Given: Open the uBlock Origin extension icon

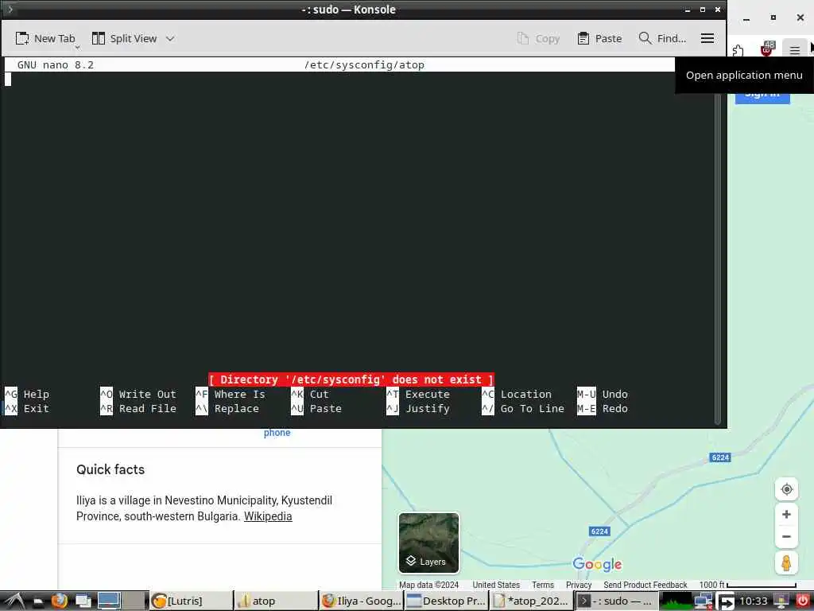Looking at the screenshot, I should pyautogui.click(x=766, y=49).
